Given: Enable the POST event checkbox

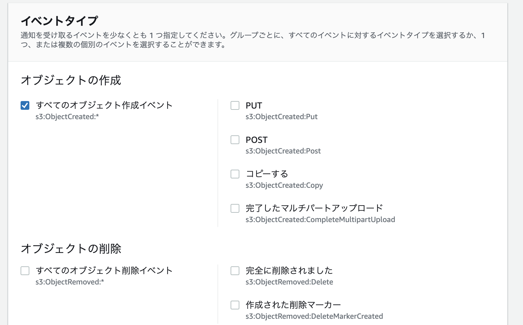Looking at the screenshot, I should click(235, 140).
